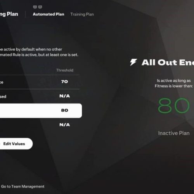Switch to the Automated Plan tab
The image size is (194, 194).
(48, 14)
